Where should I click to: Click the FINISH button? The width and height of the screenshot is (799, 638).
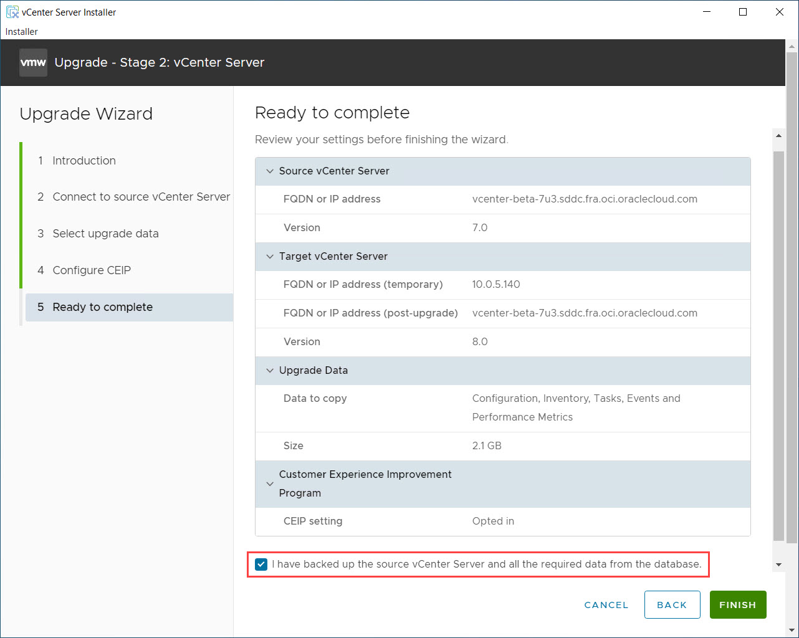tap(738, 605)
